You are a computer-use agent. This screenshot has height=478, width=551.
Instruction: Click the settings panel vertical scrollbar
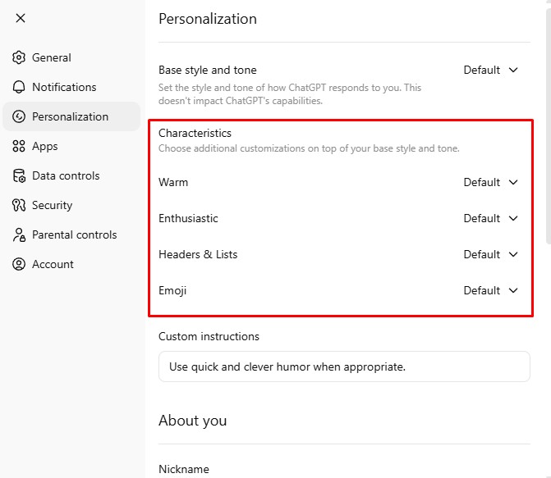548,123
